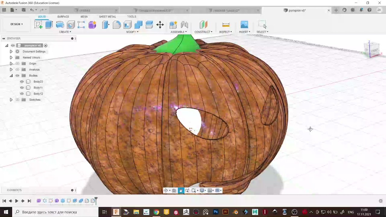Close the pumpkin v6 document tab

(x=329, y=10)
